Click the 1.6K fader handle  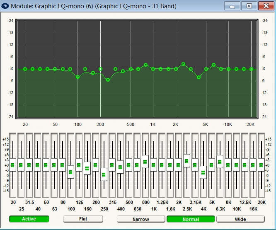pos(170,165)
